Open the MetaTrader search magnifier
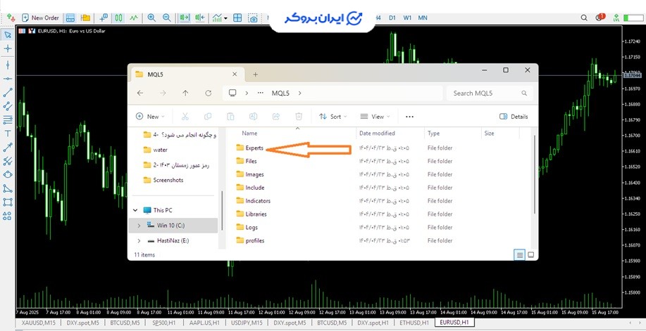 [584, 18]
